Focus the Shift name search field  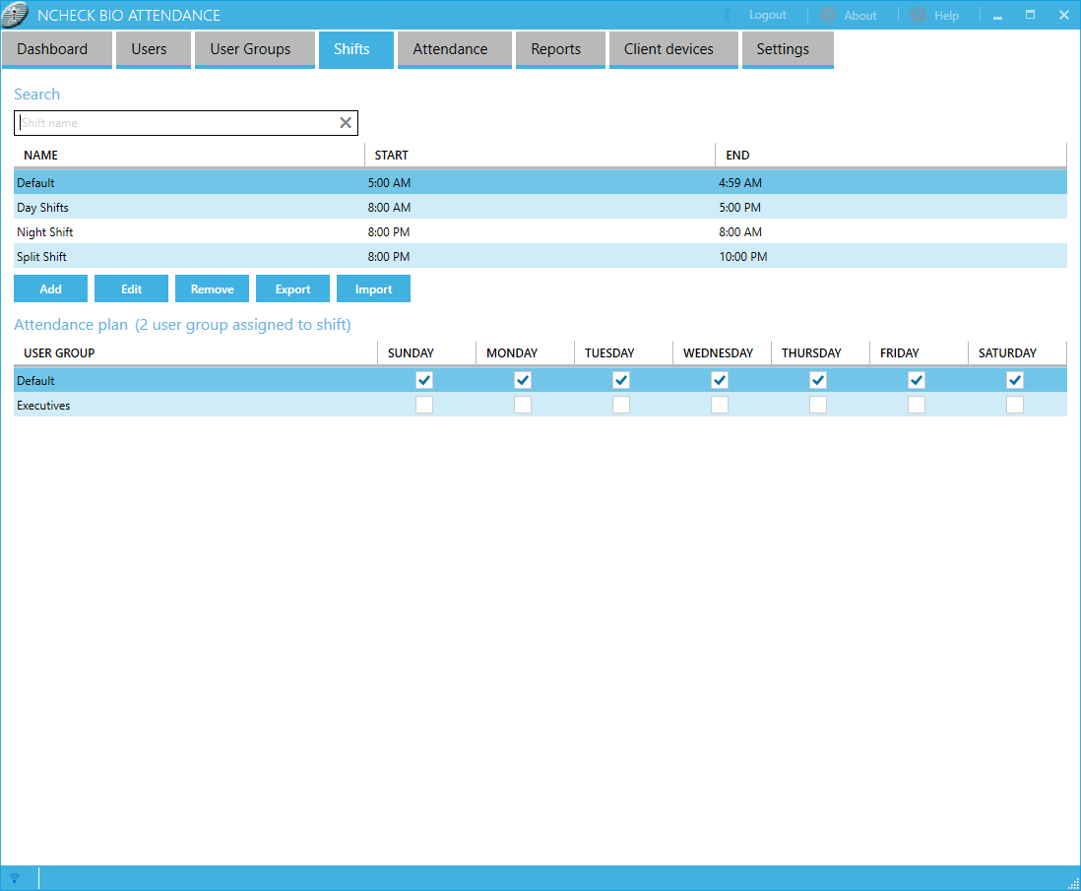(177, 123)
